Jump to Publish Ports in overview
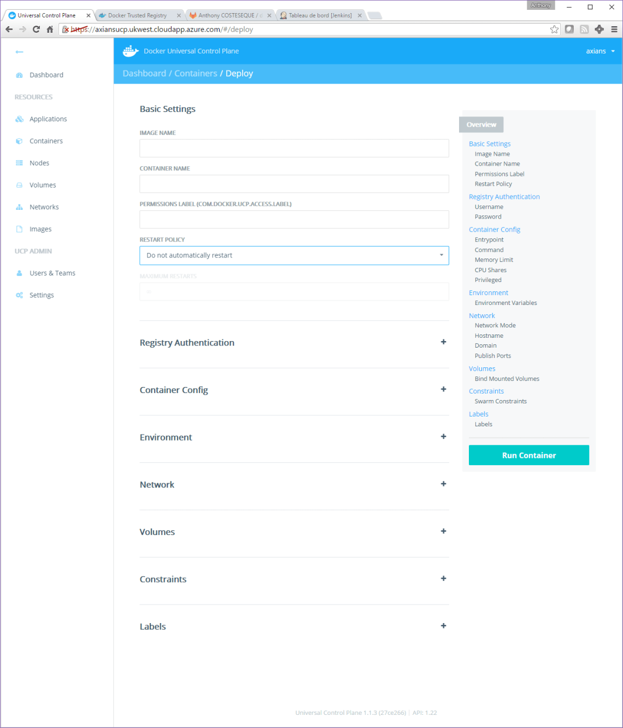The height and width of the screenshot is (728, 623). click(x=492, y=356)
